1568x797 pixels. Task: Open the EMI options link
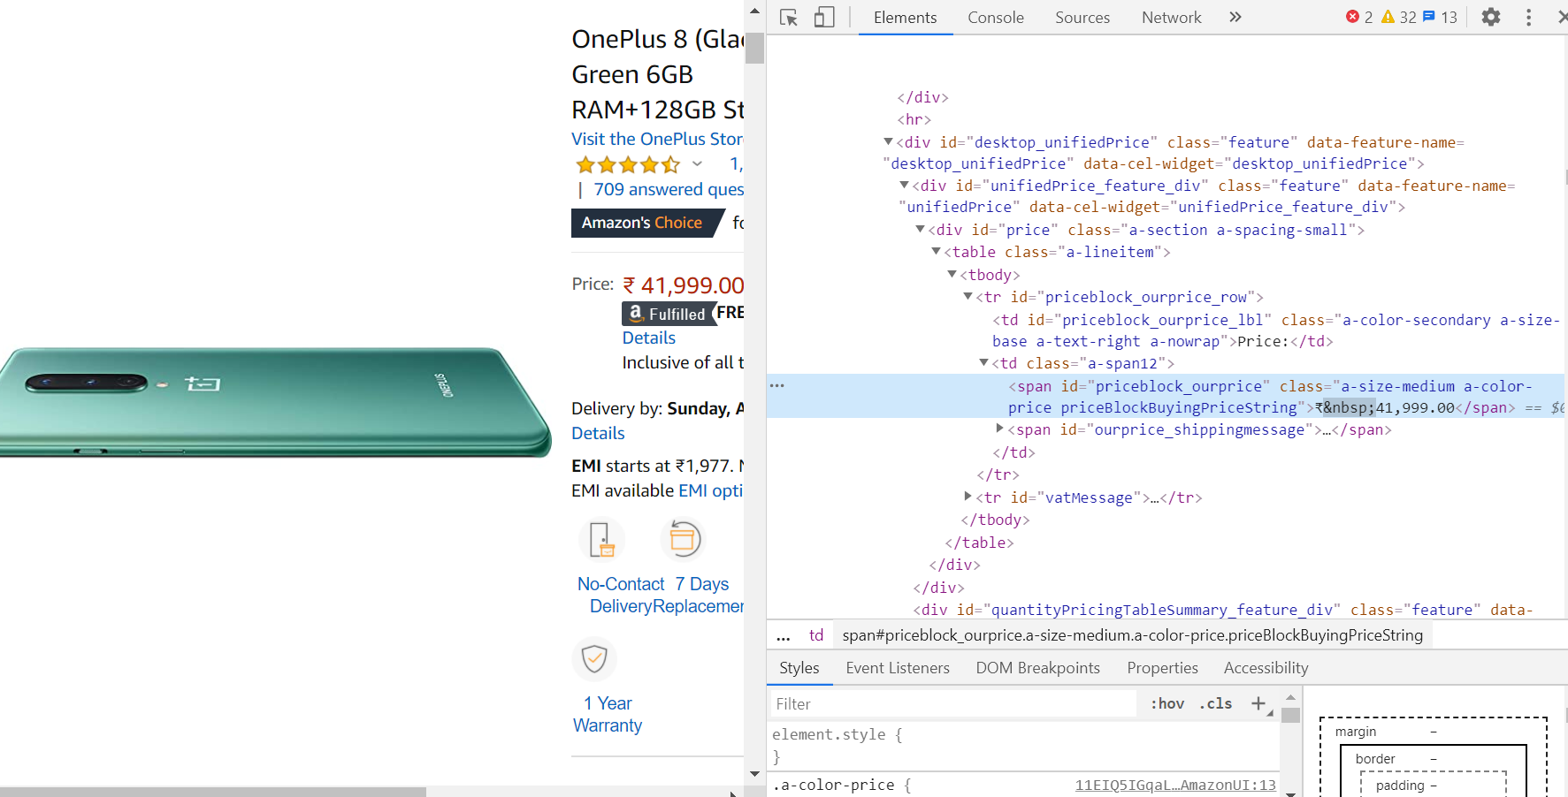click(x=711, y=490)
